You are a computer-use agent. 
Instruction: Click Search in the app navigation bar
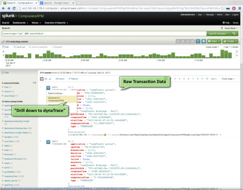point(6,23)
